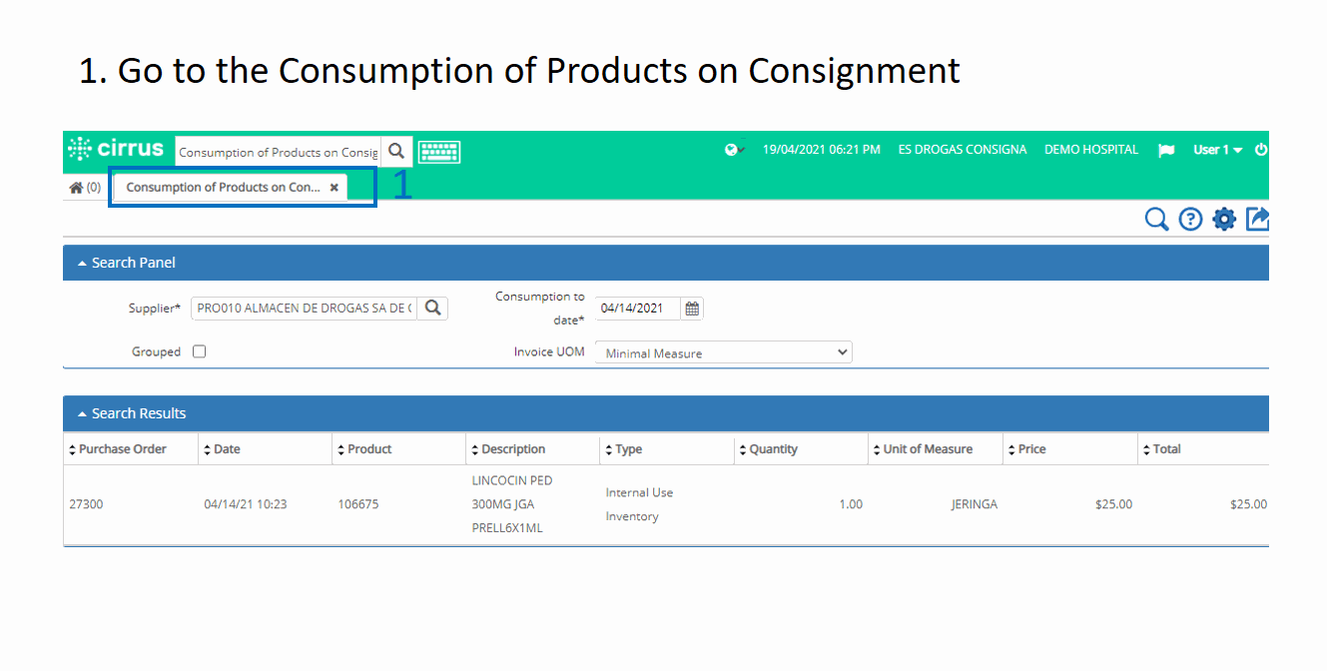Click the globe icon in the header
1327x671 pixels.
(x=733, y=150)
